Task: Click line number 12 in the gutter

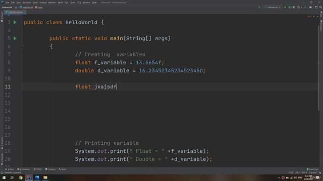Action: tap(8, 95)
